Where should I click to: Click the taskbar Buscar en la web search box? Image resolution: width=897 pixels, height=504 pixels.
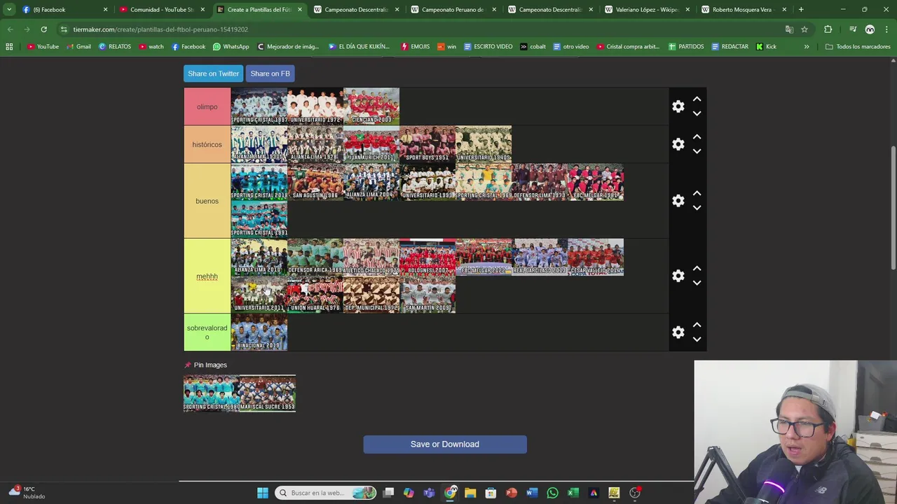(326, 493)
